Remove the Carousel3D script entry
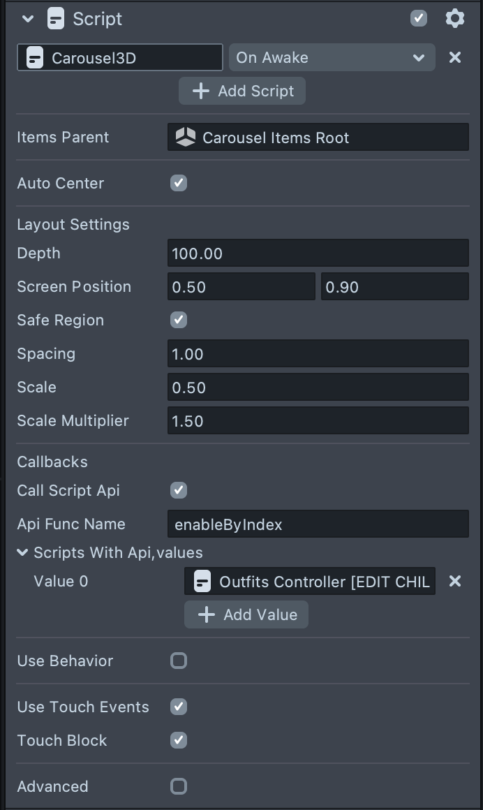This screenshot has height=810, width=483. click(454, 58)
